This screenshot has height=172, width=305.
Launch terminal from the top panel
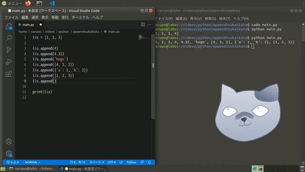coord(39,3)
